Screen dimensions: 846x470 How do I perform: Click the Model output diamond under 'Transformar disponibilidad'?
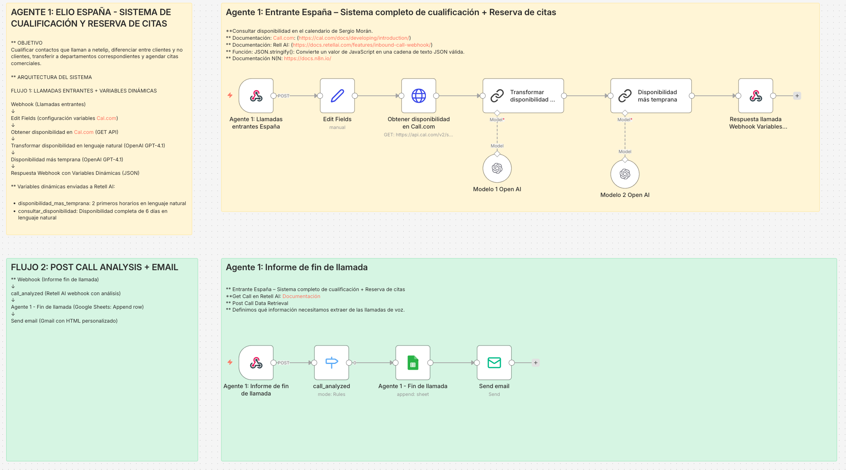click(497, 114)
